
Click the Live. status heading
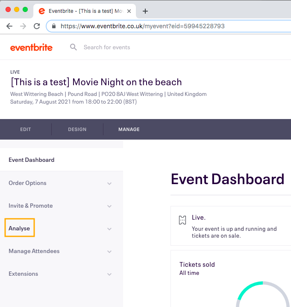[x=199, y=218]
